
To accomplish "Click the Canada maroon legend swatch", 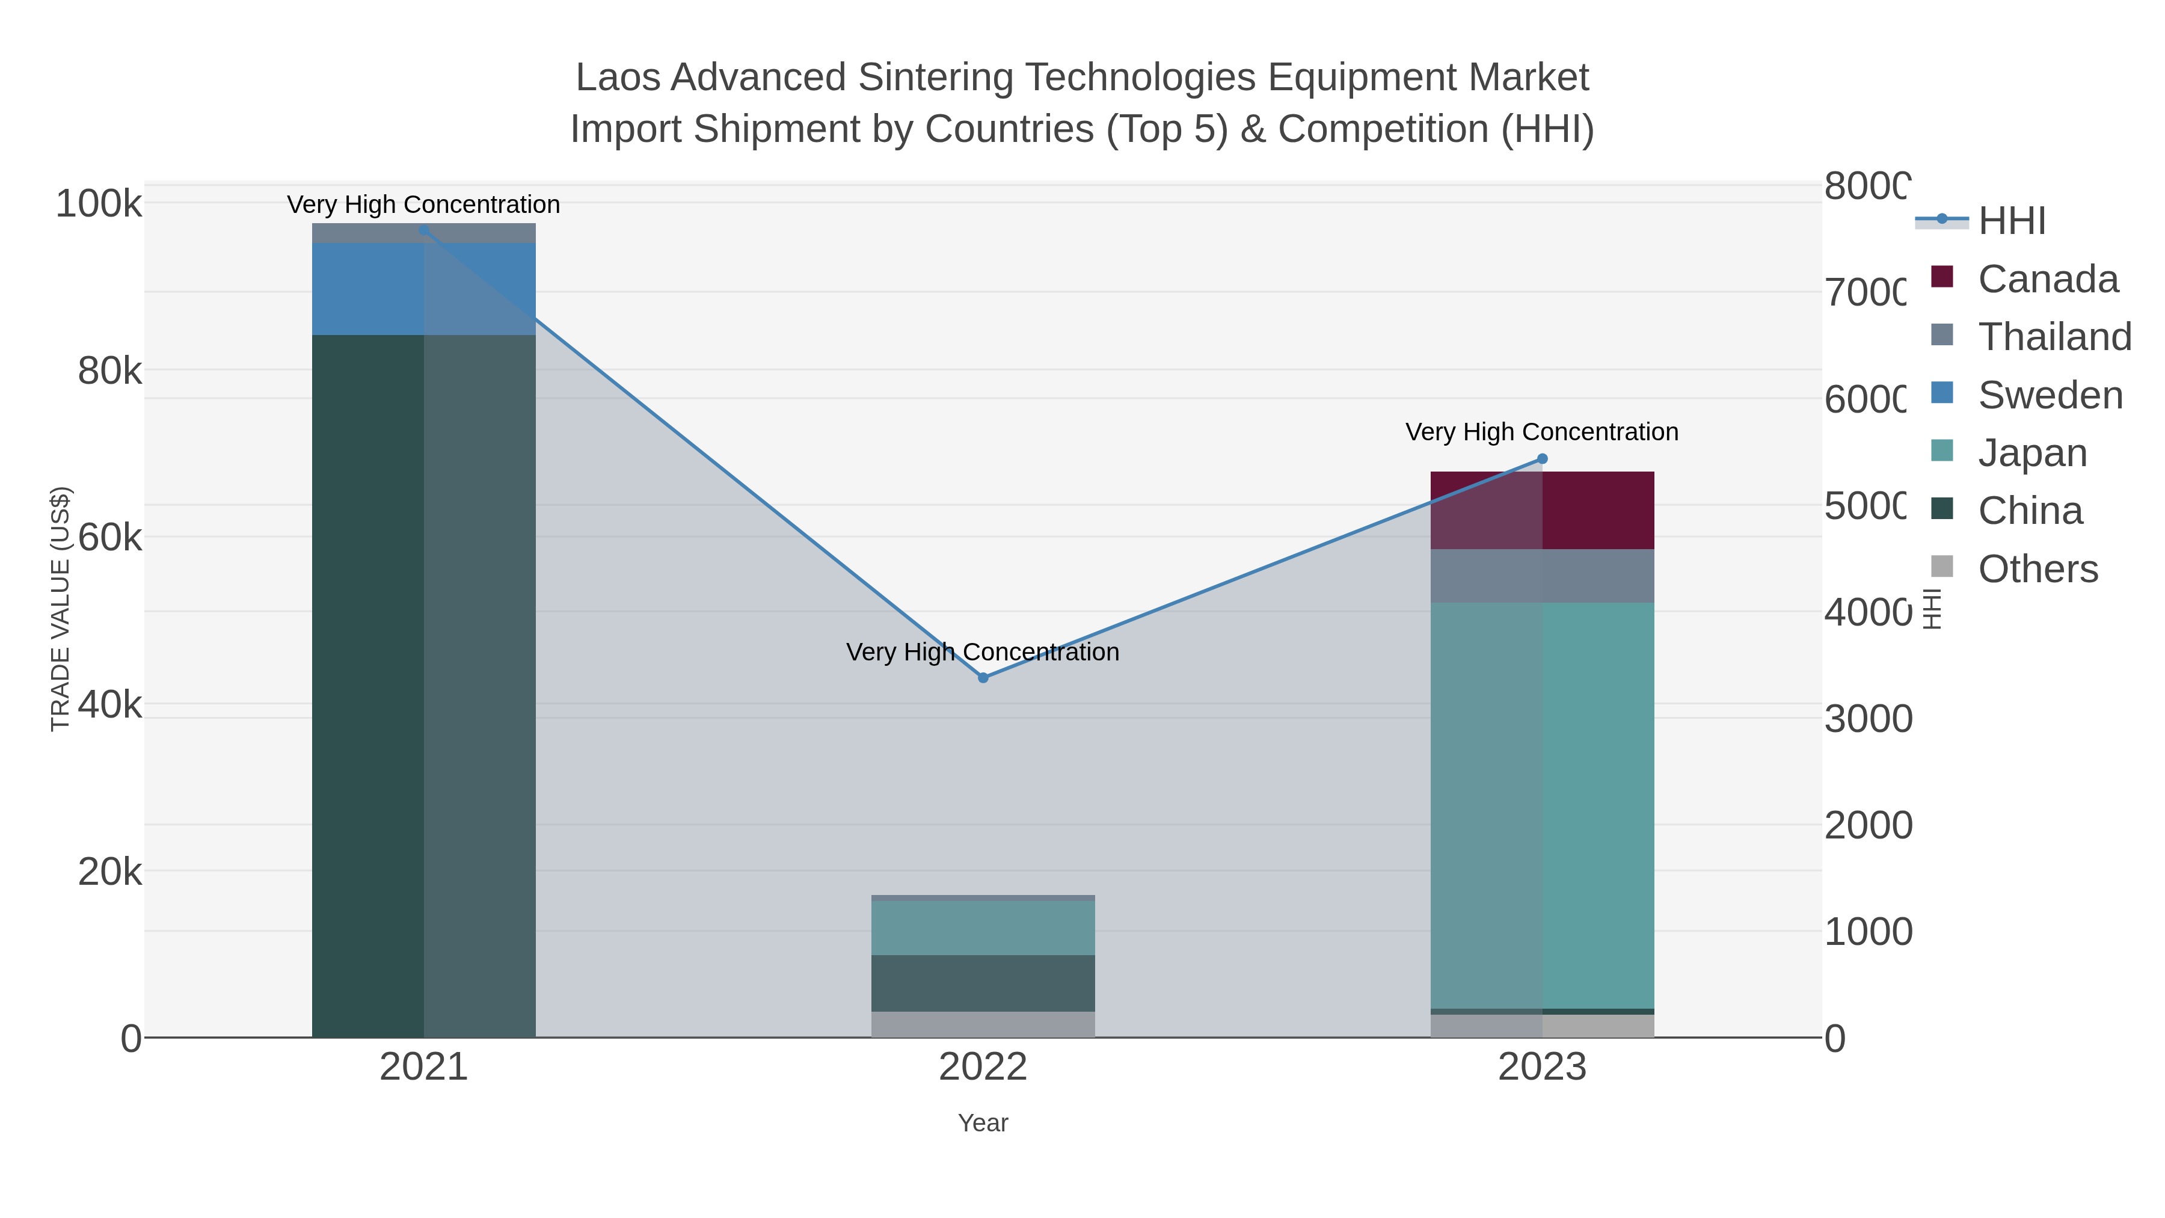I will tap(1941, 277).
